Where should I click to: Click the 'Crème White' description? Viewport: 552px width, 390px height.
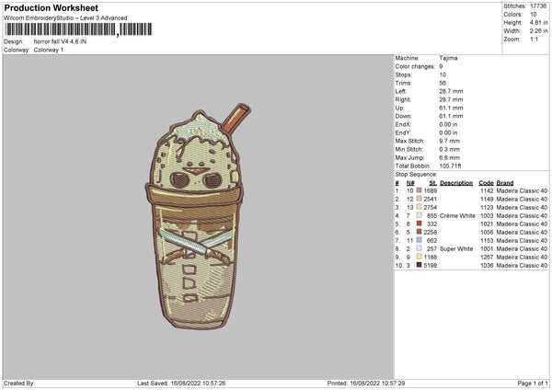click(457, 216)
